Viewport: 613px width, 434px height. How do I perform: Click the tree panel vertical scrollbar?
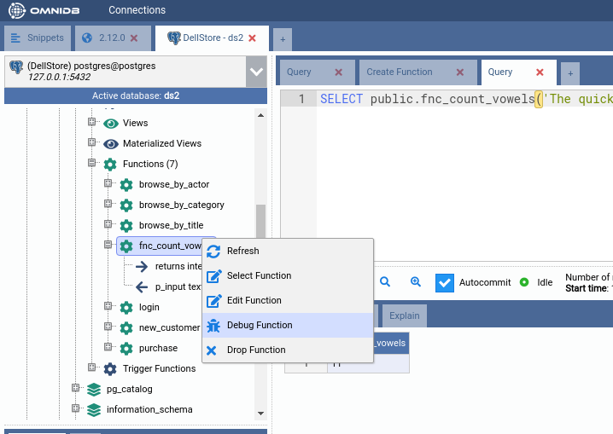tap(261, 224)
